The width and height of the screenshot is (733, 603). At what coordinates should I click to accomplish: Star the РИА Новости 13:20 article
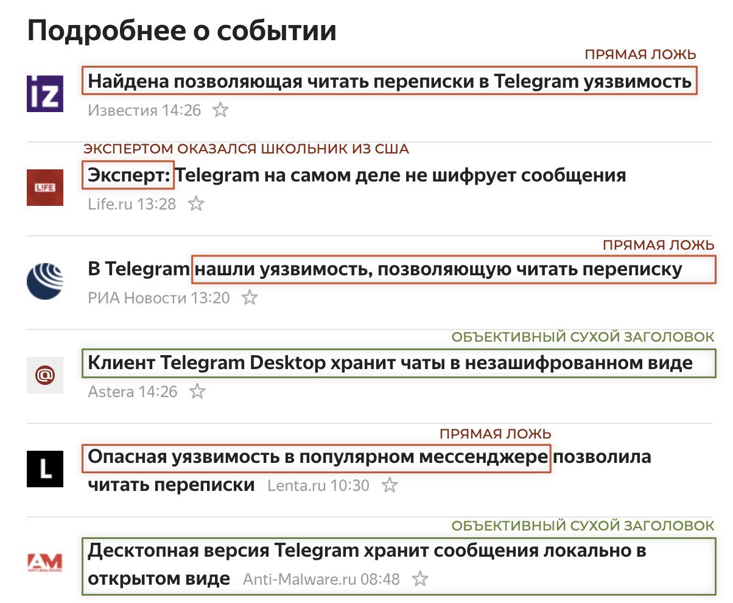250,298
